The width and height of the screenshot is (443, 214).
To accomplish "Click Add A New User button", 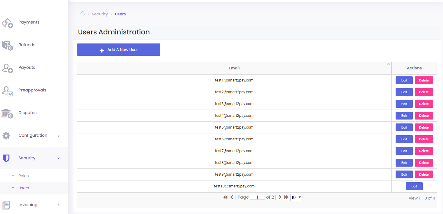I will coord(119,50).
